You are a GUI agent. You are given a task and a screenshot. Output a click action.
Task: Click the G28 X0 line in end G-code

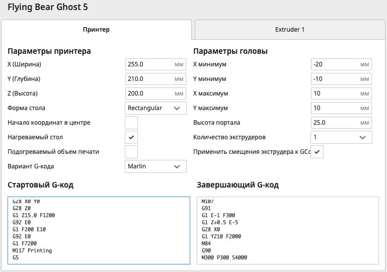click(210, 229)
